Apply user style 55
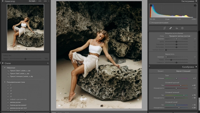This screenshot has height=113, width=200. [x=11, y=97]
